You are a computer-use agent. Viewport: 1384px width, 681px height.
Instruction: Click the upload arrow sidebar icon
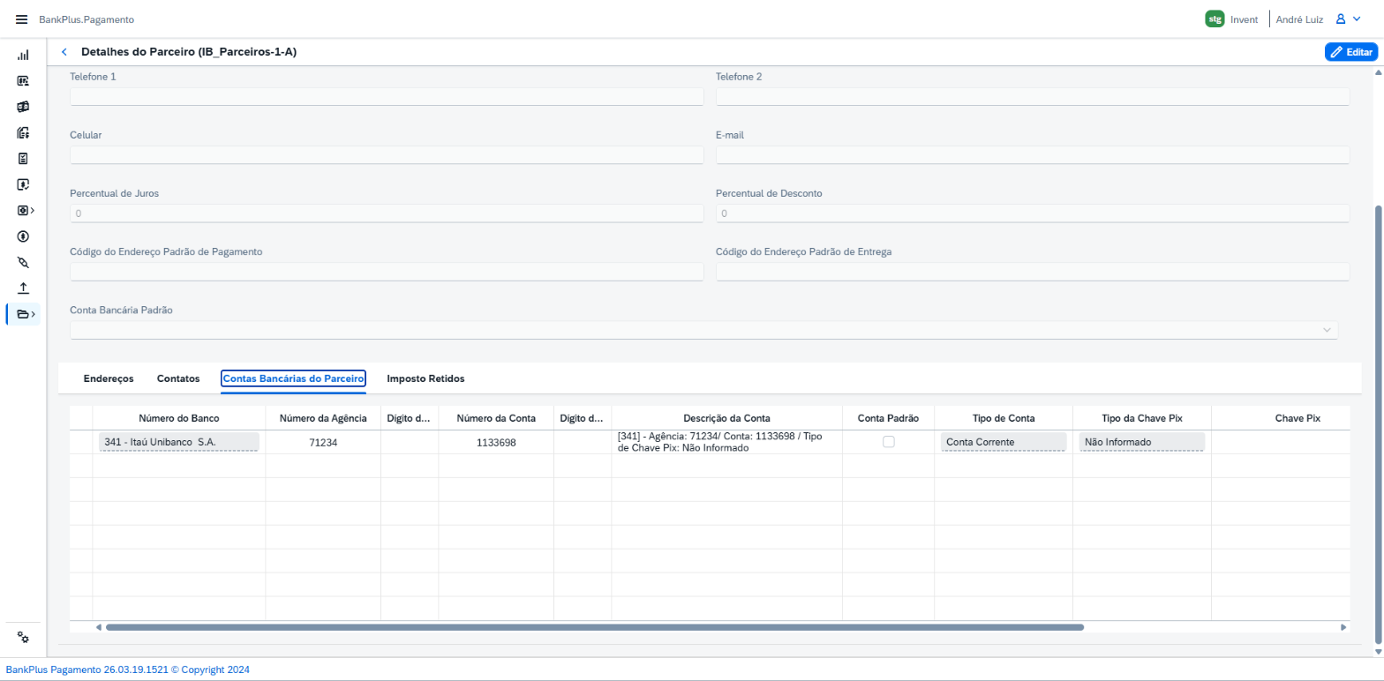[23, 288]
